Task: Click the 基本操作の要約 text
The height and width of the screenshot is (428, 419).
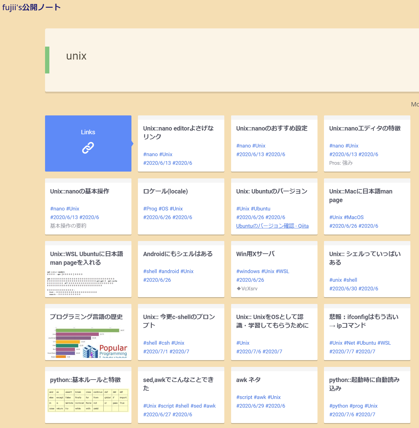Action: (x=68, y=226)
